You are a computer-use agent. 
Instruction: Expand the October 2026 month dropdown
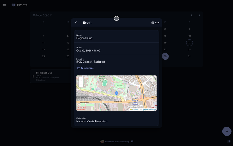(x=42, y=15)
